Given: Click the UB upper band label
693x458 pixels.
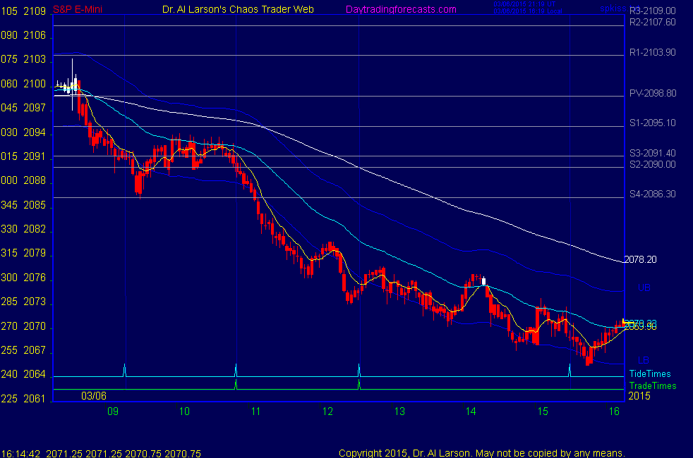Looking at the screenshot, I should [x=644, y=287].
